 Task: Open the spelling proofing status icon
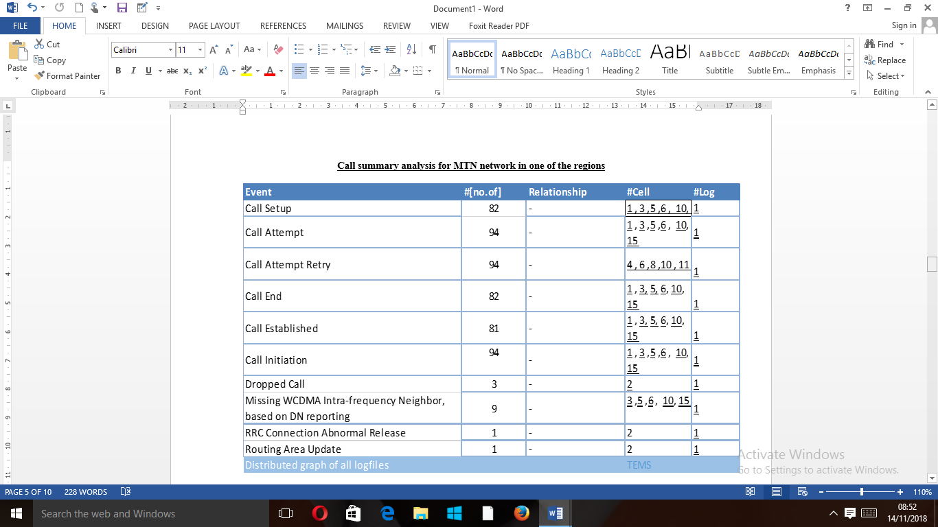126,492
